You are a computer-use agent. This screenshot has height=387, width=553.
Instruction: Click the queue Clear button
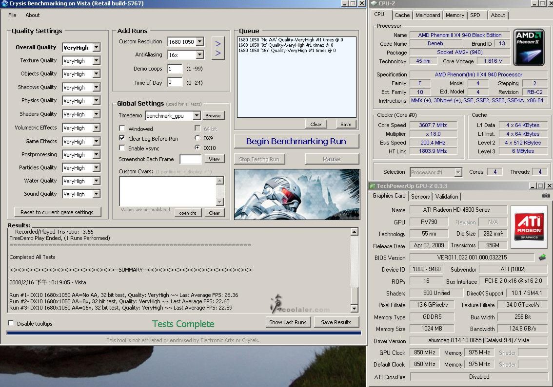(x=316, y=124)
